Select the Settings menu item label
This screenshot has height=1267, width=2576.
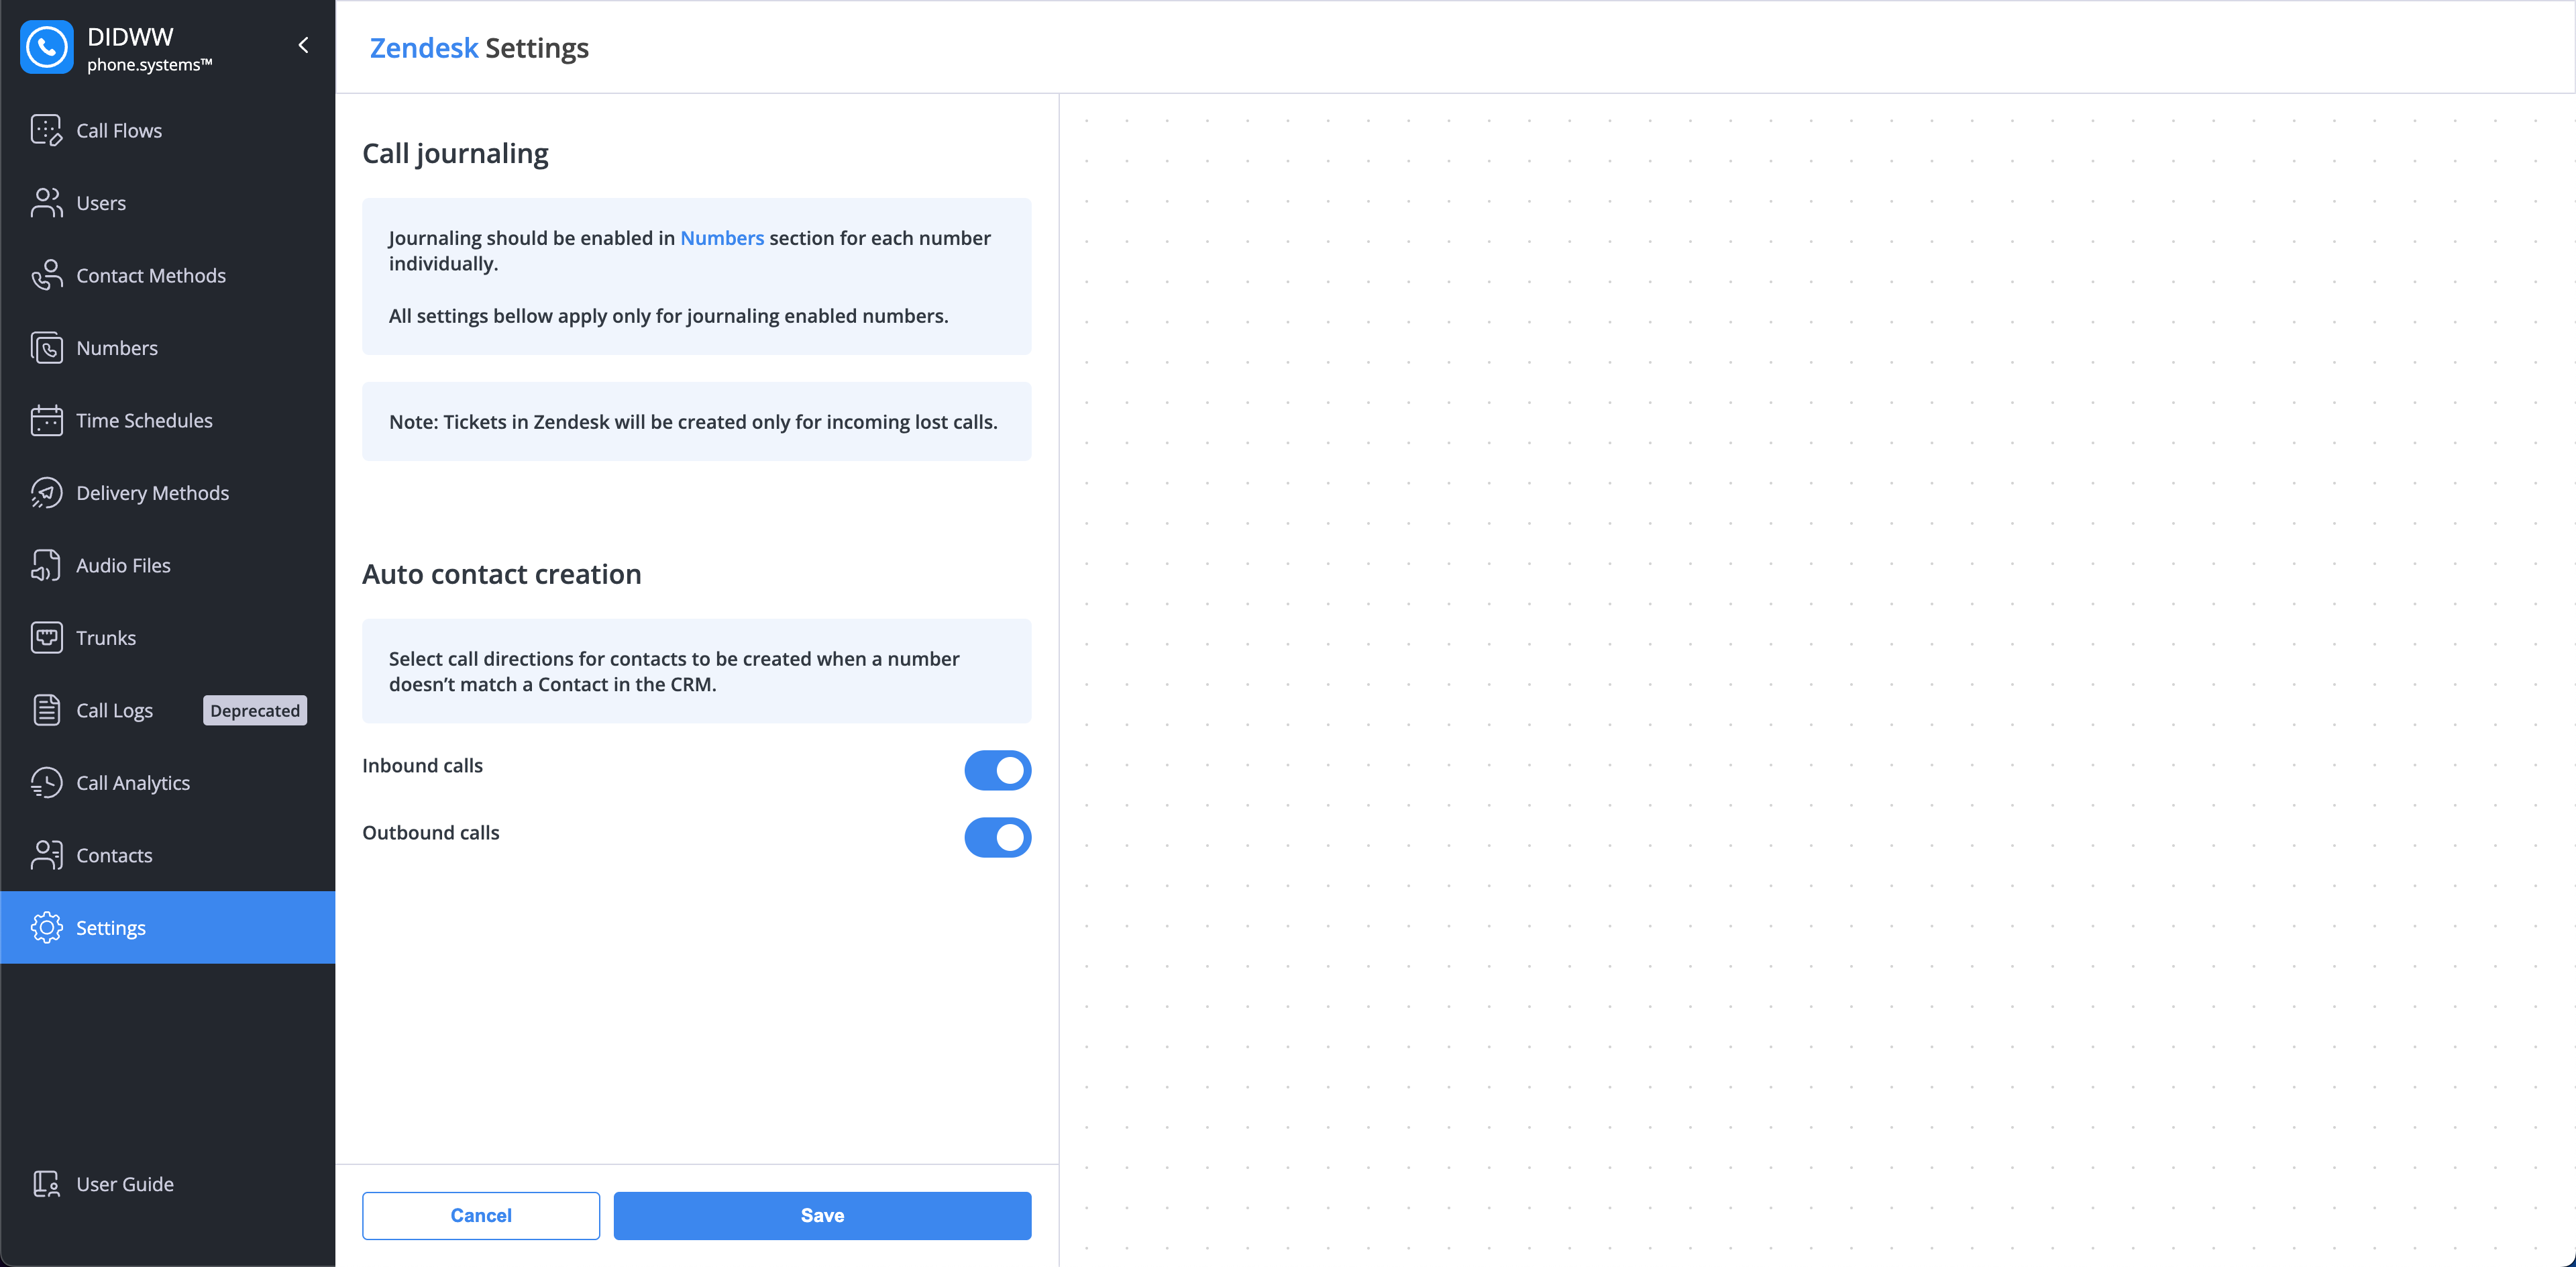coord(111,928)
